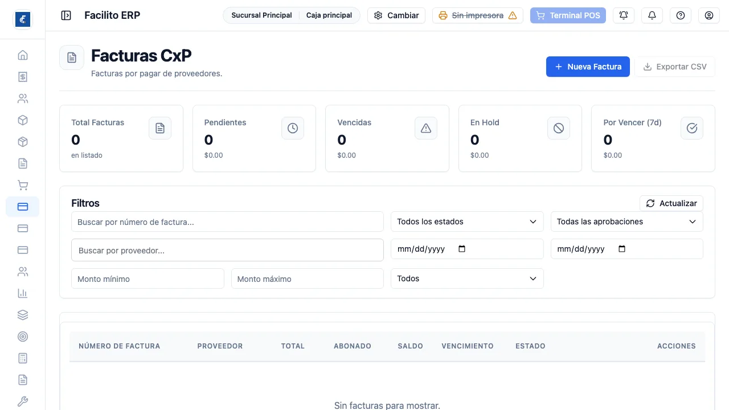This screenshot has height=410, width=729.
Task: Click the Cambiar button
Action: point(396,15)
